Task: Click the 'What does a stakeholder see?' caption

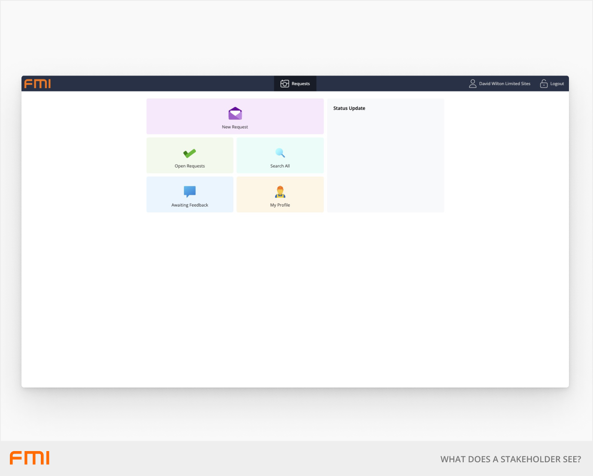Action: tap(510, 459)
